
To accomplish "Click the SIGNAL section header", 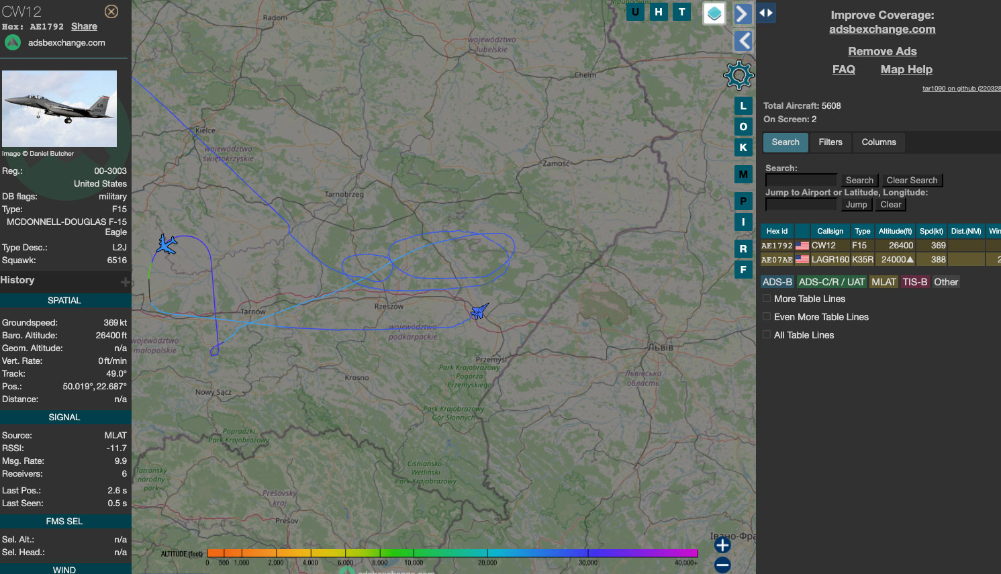I will point(64,418).
